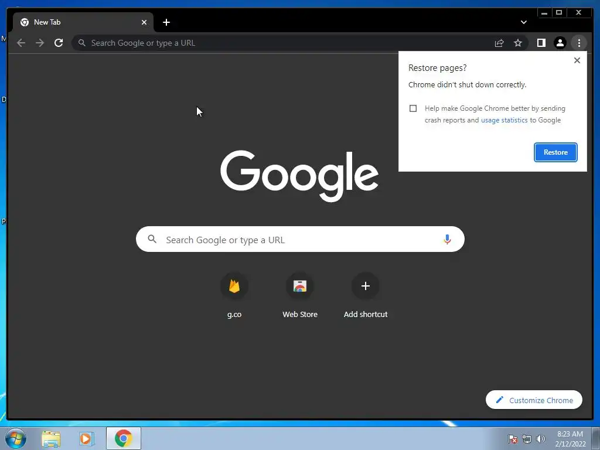
Task: Reload the page with the refresh icon
Action: [x=59, y=43]
